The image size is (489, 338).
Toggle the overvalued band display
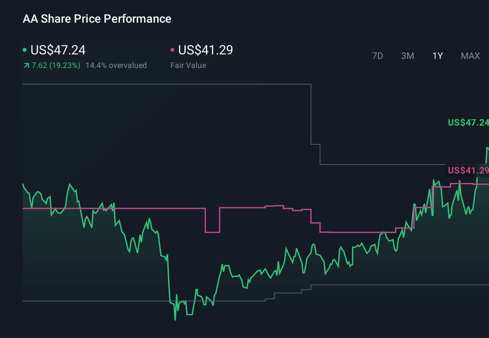click(x=116, y=65)
